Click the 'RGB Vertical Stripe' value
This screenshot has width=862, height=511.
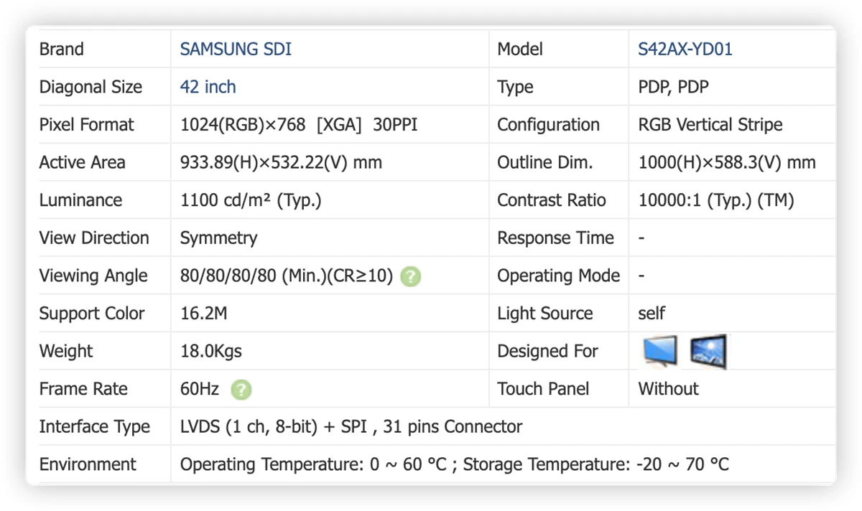pyautogui.click(x=710, y=125)
